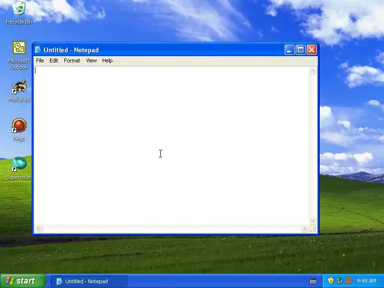Click the 9:48 AM clock
The image size is (384, 288).
pos(366,281)
